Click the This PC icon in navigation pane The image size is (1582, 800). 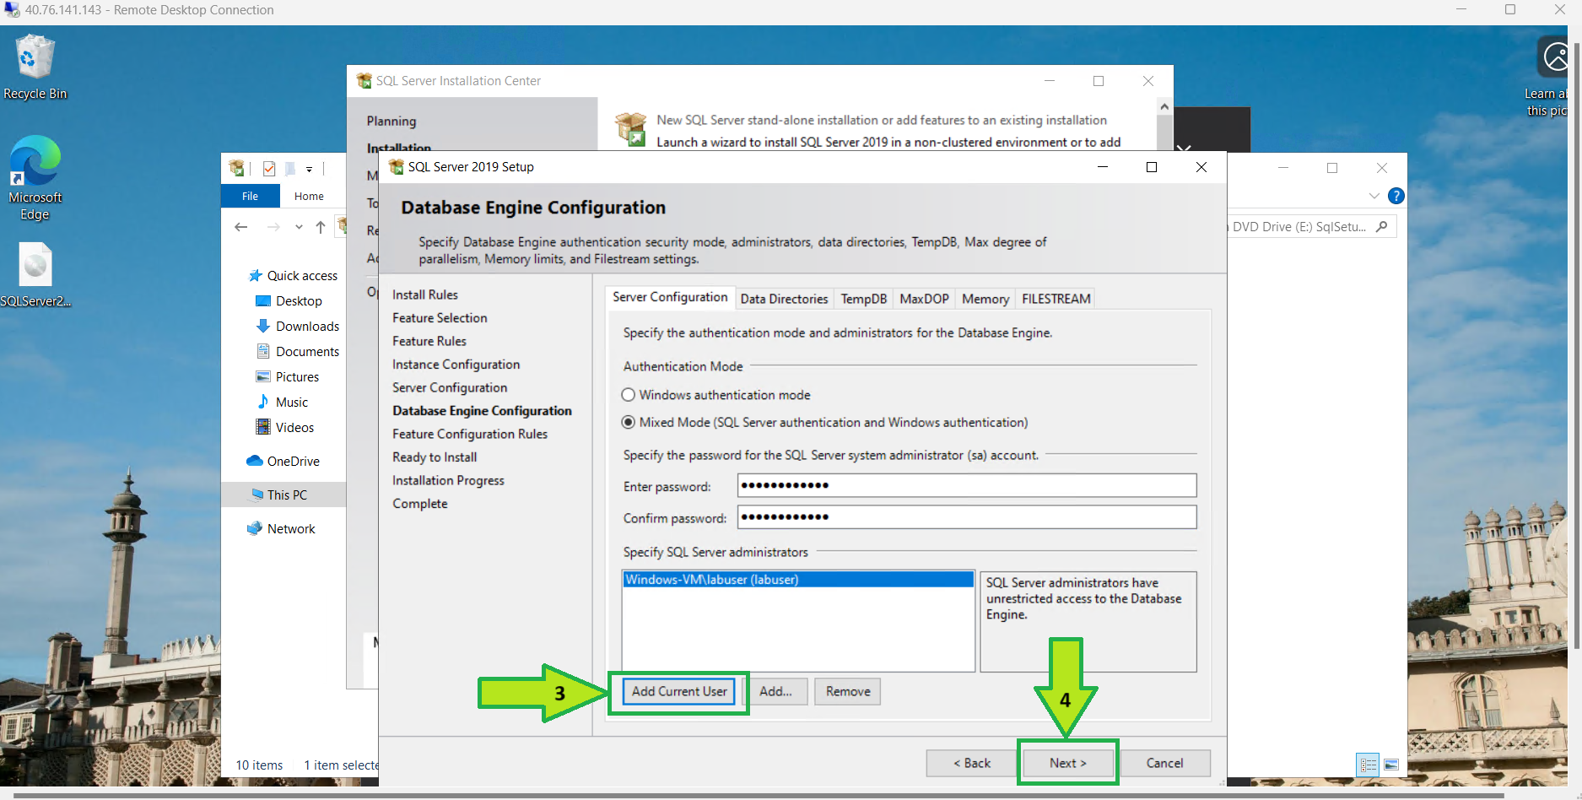pyautogui.click(x=256, y=495)
